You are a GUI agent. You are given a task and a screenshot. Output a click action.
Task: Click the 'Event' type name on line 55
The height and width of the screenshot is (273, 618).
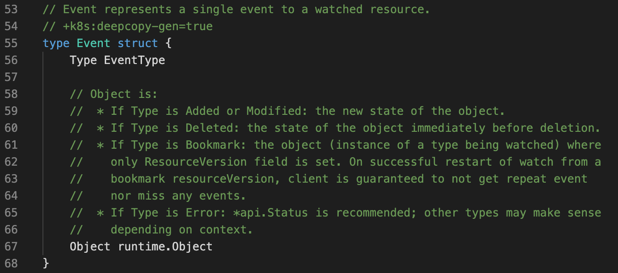93,43
